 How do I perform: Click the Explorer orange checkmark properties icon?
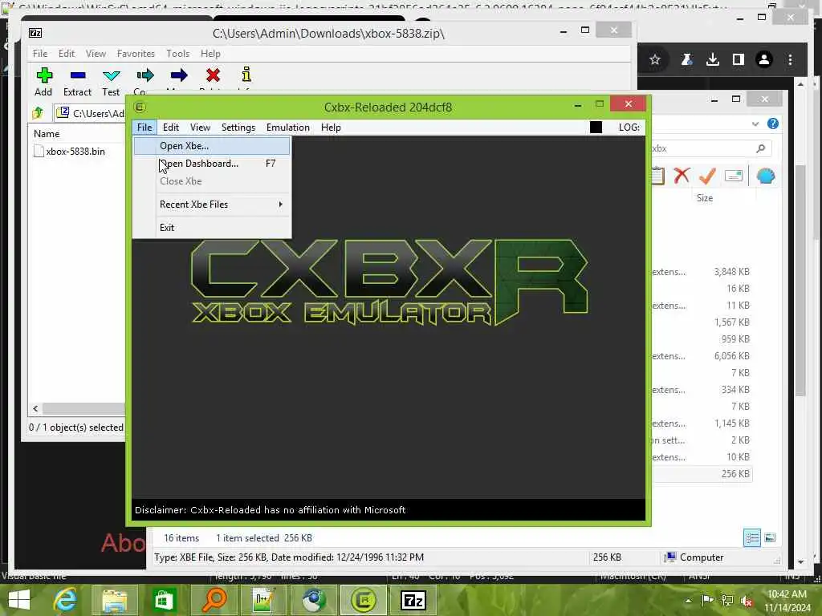tap(707, 176)
